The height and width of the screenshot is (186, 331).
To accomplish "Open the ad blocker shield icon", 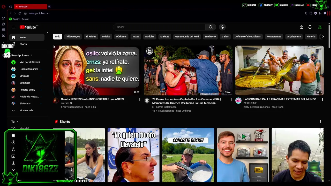I will point(315,13).
